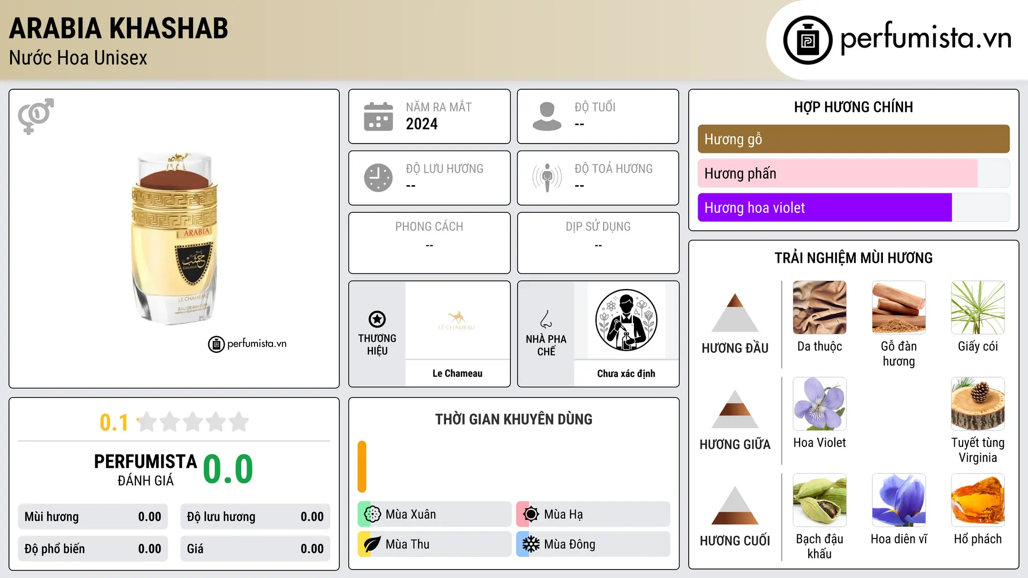
Task: Select the launch year value 2024
Action: tap(422, 124)
